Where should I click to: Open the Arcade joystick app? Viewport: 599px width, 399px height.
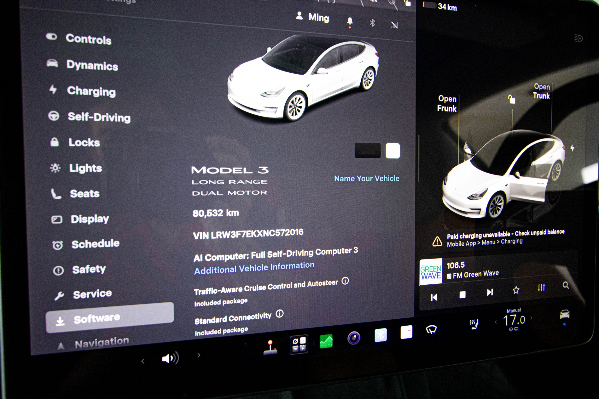click(270, 348)
